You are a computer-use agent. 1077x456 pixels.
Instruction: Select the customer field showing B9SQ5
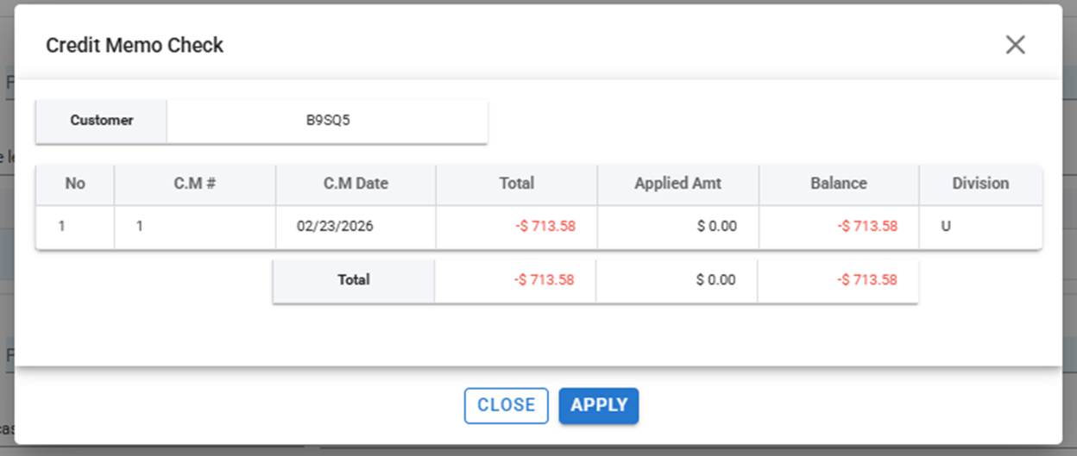coord(328,121)
